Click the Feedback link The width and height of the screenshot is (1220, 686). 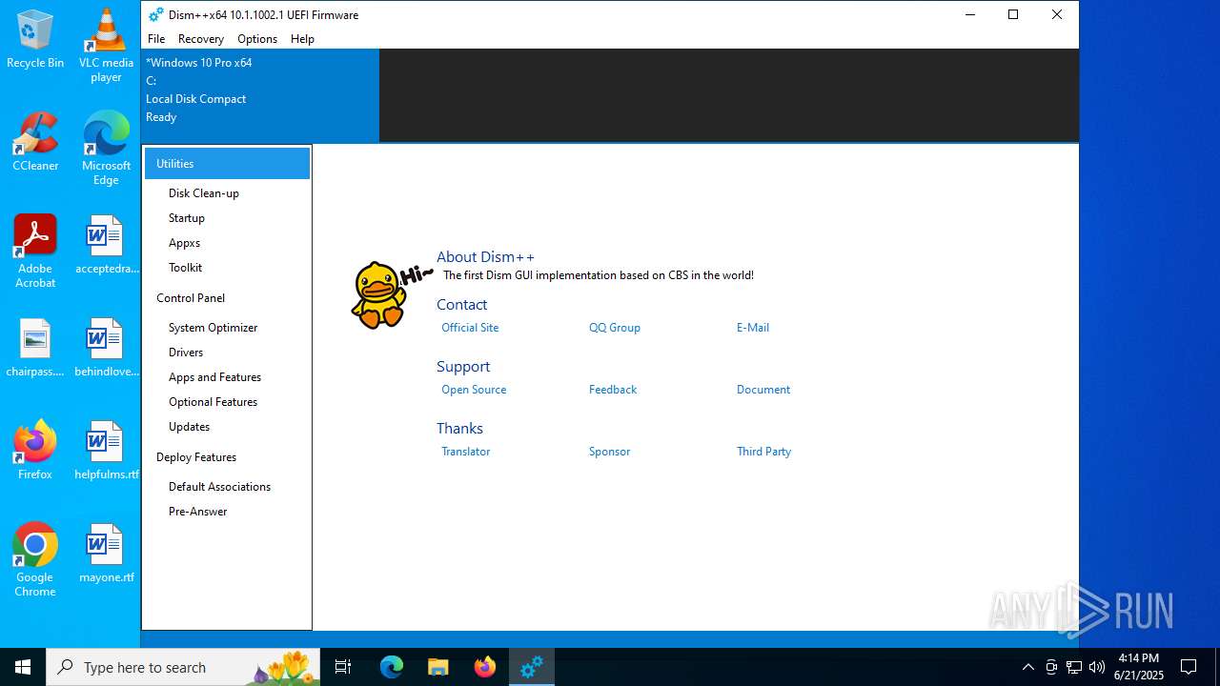613,390
